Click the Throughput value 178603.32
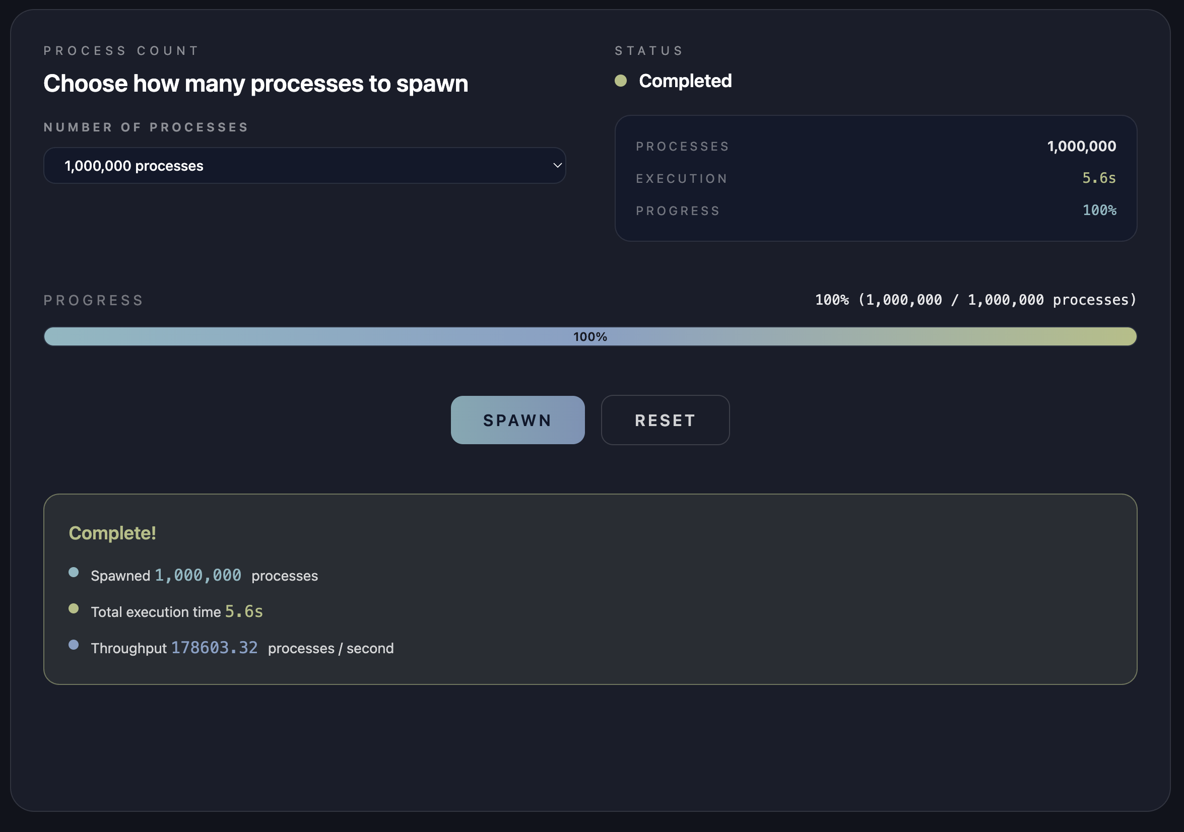The width and height of the screenshot is (1184, 832). (x=214, y=648)
